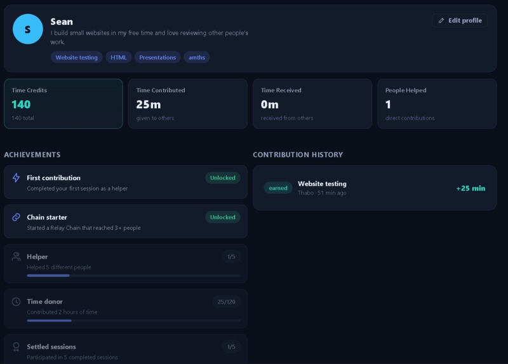Click the Helper progress bar
The height and width of the screenshot is (364, 508).
pyautogui.click(x=133, y=276)
